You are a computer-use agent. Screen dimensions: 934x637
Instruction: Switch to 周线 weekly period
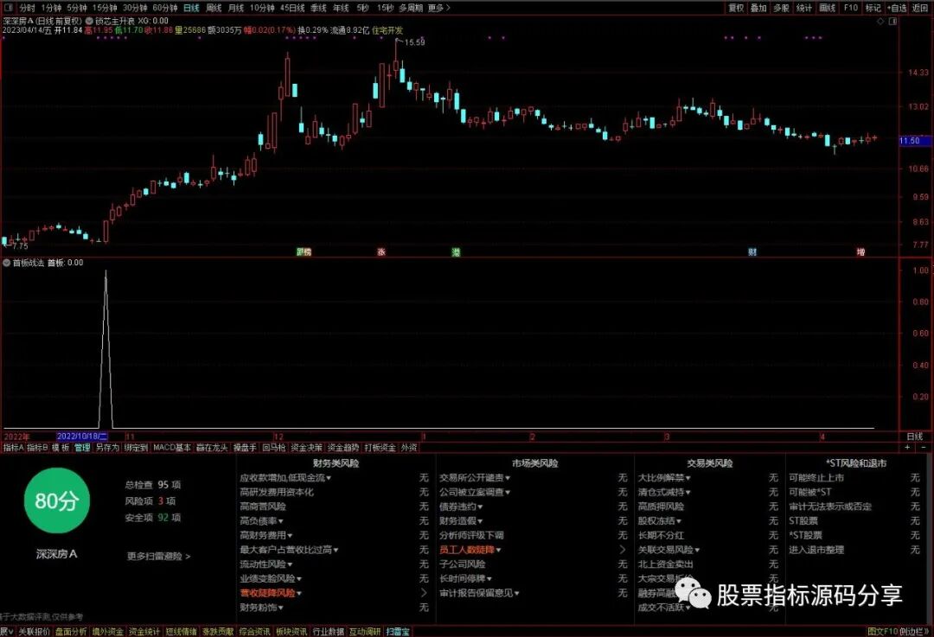pos(214,8)
